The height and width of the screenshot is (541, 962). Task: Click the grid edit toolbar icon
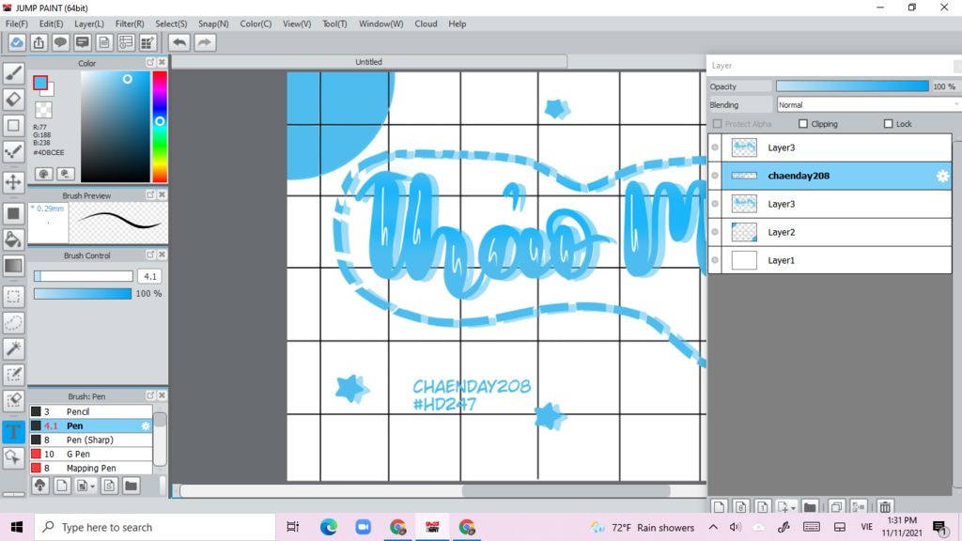pos(147,42)
